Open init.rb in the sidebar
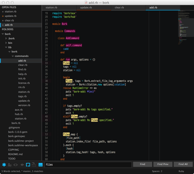 22,78
